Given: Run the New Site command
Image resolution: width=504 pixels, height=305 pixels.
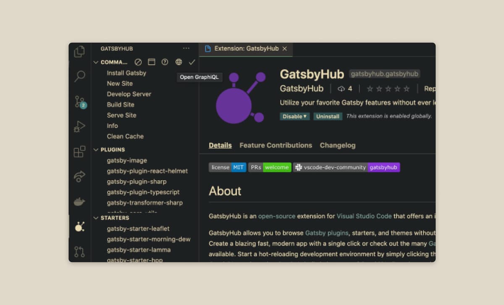Looking at the screenshot, I should pyautogui.click(x=120, y=83).
